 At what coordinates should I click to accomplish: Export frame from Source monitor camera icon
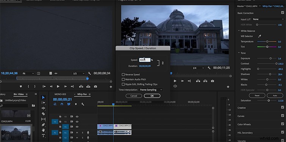(95, 87)
